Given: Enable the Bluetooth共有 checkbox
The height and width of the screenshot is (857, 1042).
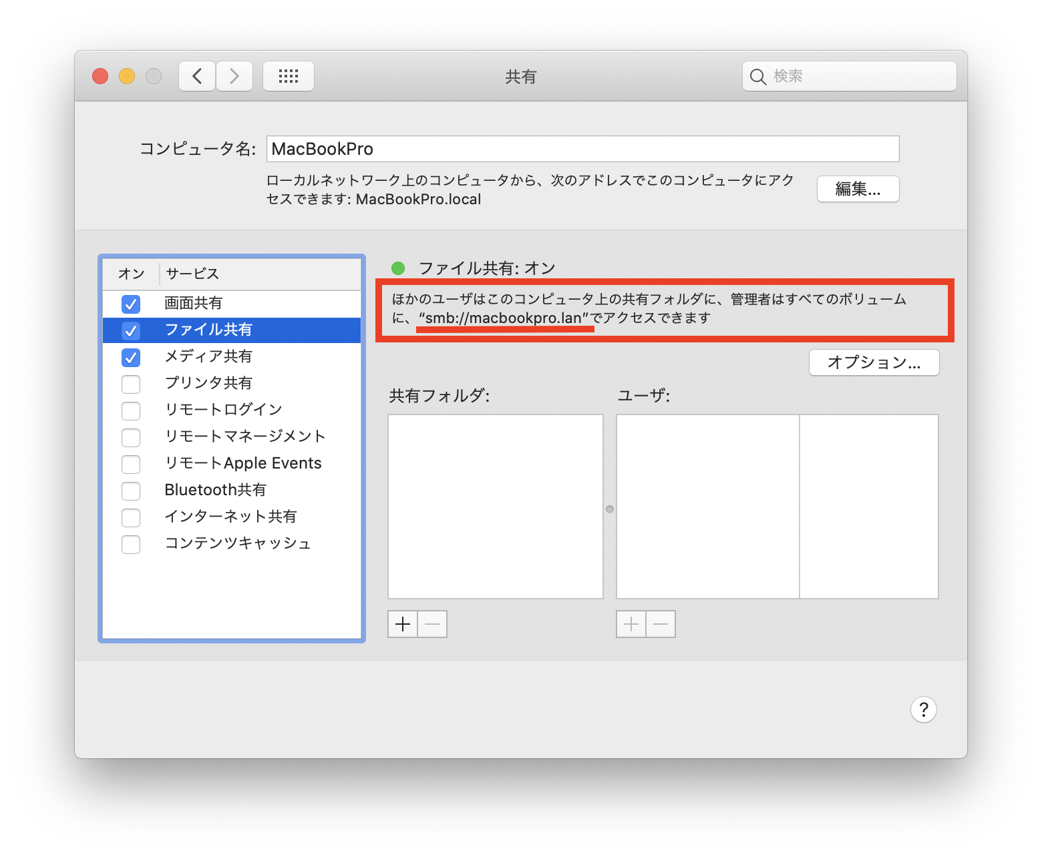Looking at the screenshot, I should pyautogui.click(x=131, y=491).
